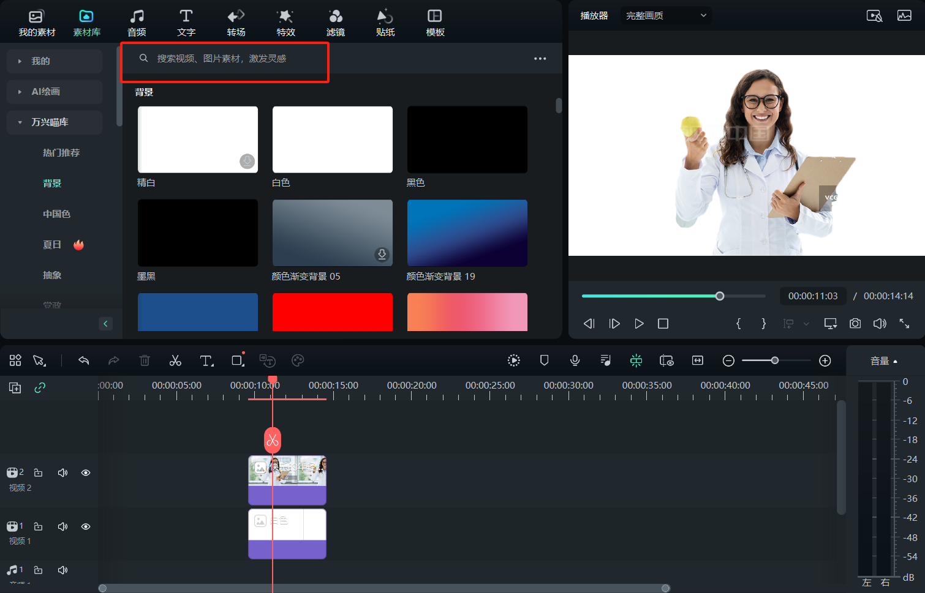Lock the 视频 2 track
The height and width of the screenshot is (593, 925).
tap(38, 472)
